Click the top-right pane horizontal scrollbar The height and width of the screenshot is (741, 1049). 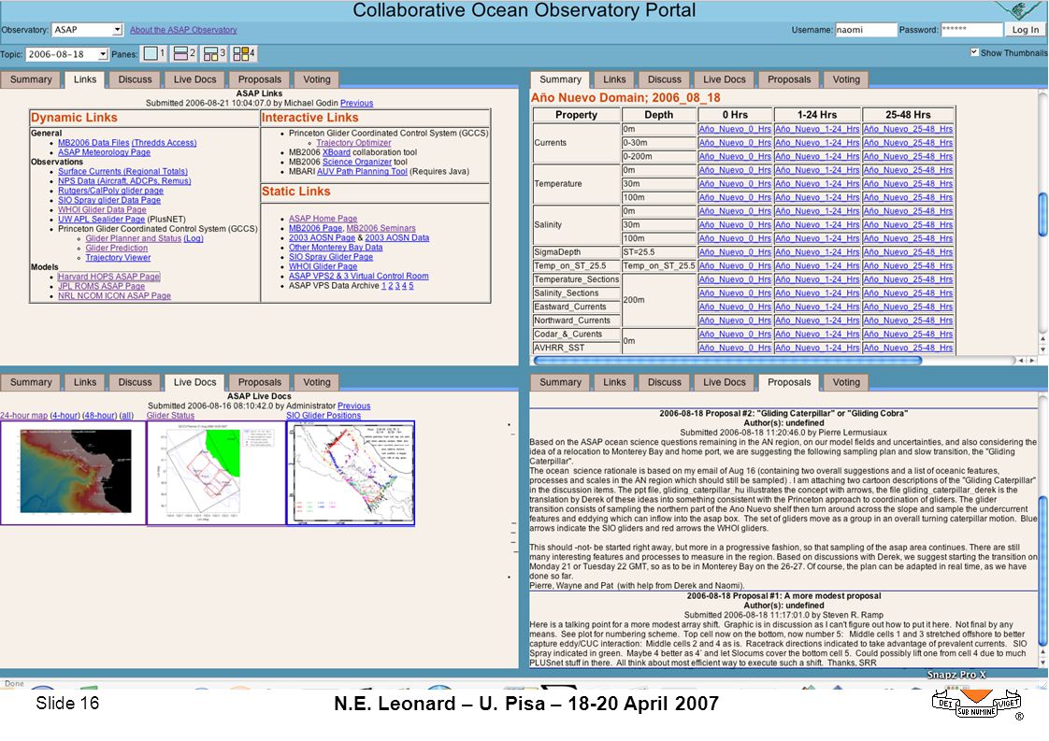click(x=727, y=361)
